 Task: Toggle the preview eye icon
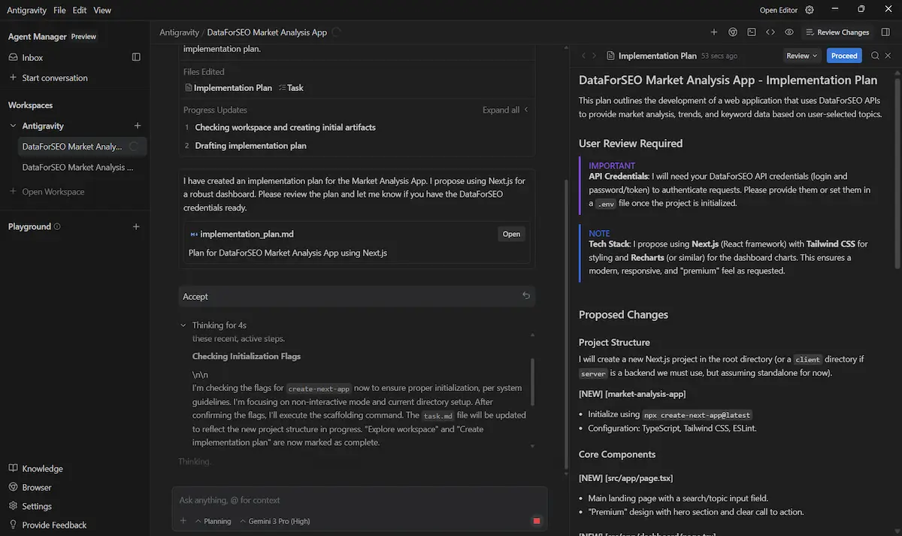click(x=789, y=32)
